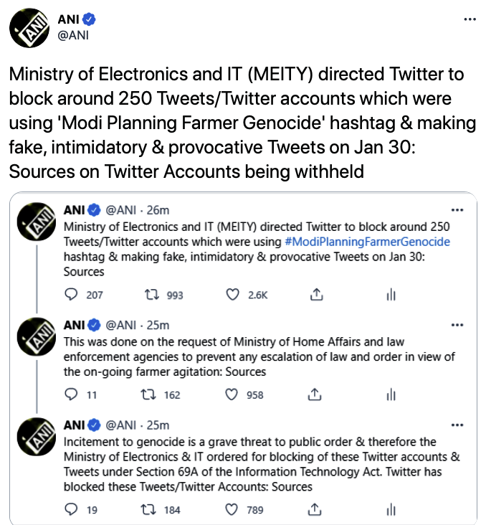
Task: Click the @ANI handle under the main author name
Action: 72,35
